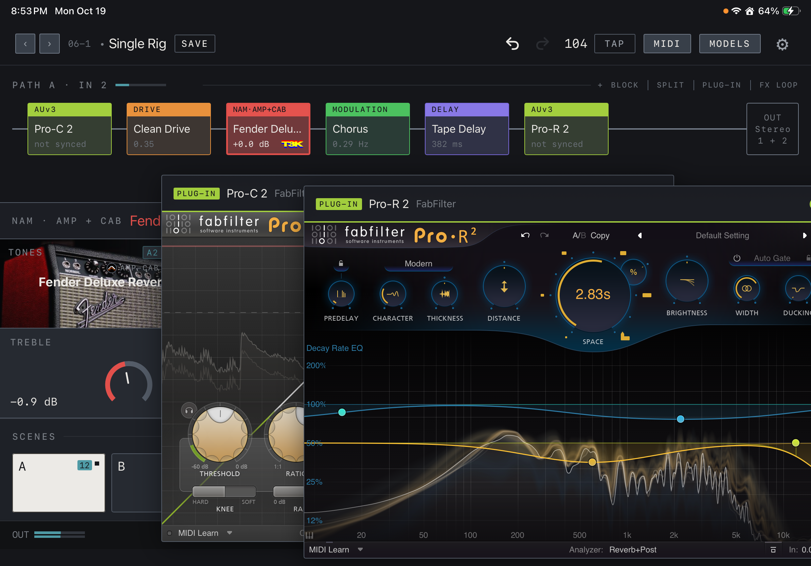Go to previous preset with left chevron

pos(25,44)
